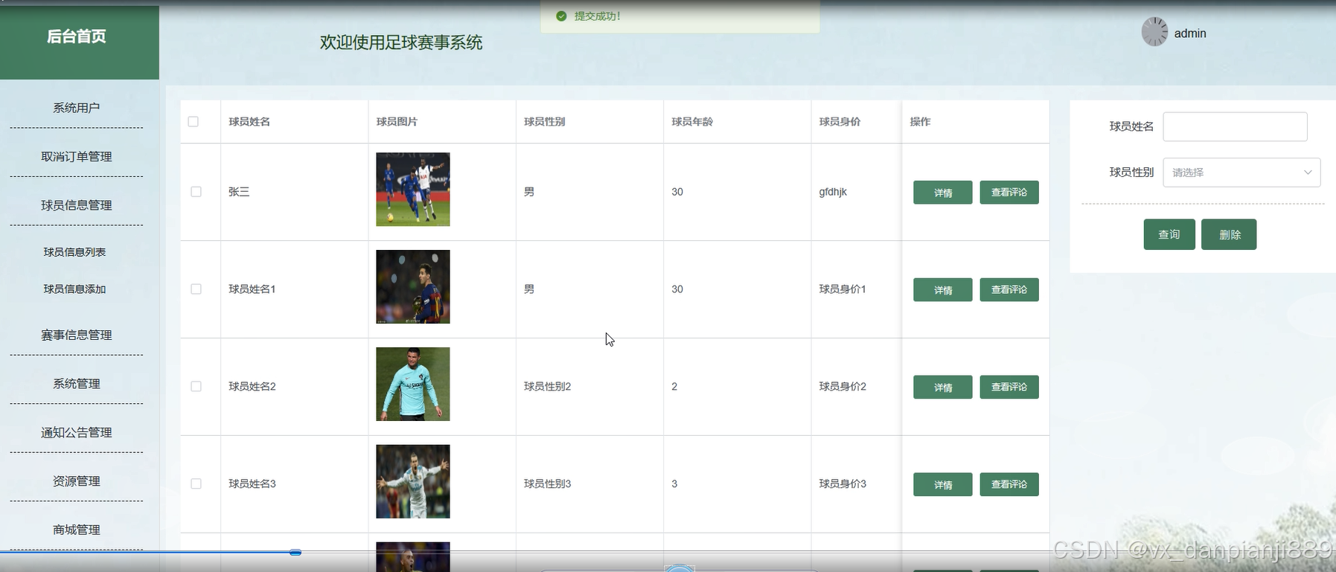Click the 球员身价 column header
Screen dimensions: 1336x572
click(840, 122)
